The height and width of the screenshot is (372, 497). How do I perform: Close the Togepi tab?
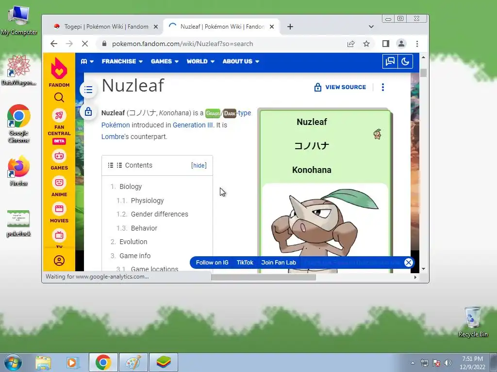(156, 27)
